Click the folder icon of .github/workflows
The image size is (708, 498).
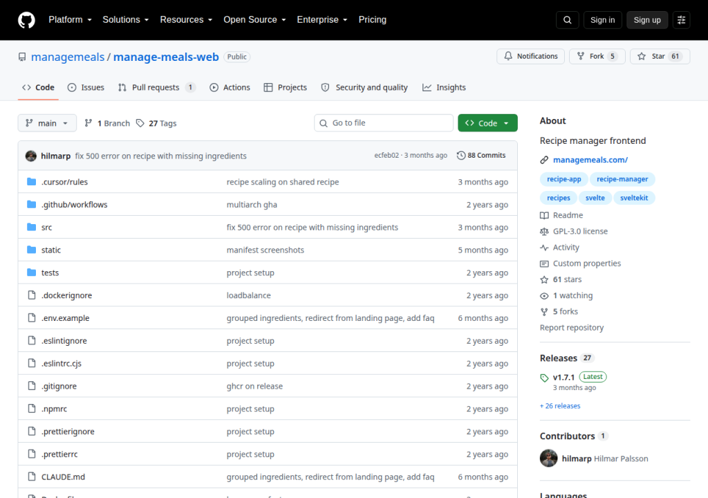tap(32, 204)
